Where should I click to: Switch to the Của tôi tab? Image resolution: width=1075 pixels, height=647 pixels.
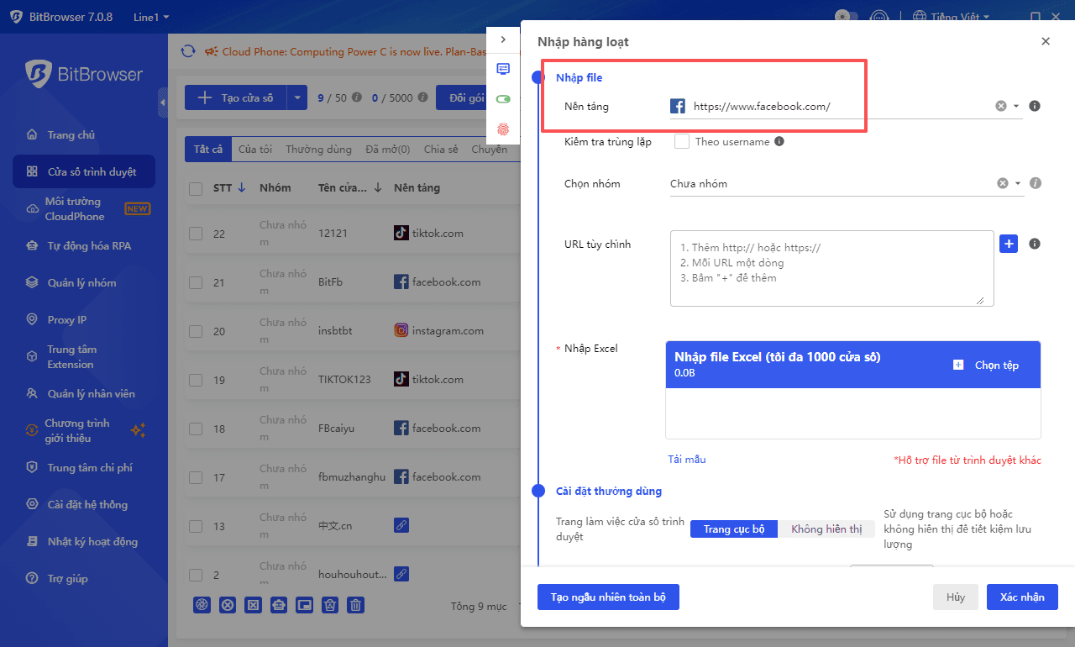coord(255,150)
